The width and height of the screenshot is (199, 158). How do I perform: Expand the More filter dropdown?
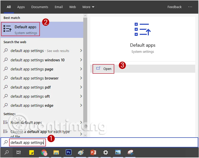(x=88, y=7)
